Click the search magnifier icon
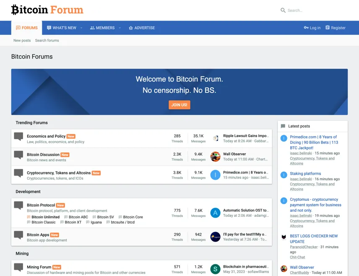 point(283,11)
